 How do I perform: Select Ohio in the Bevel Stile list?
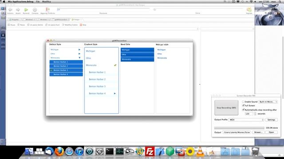coord(137,54)
